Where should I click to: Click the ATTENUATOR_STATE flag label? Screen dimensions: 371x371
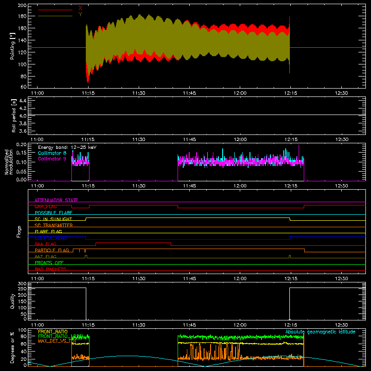[x=56, y=200]
